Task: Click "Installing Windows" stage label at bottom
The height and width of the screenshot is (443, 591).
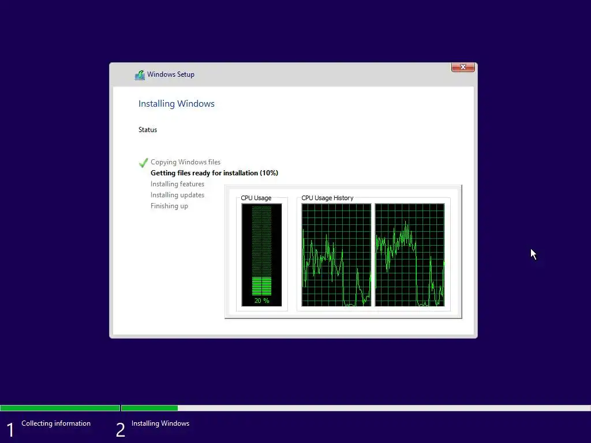Action: (160, 423)
